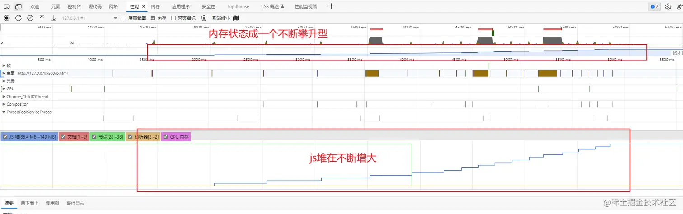This screenshot has width=683, height=214.
Task: Switch to the 元素 tab
Action: click(x=56, y=7)
